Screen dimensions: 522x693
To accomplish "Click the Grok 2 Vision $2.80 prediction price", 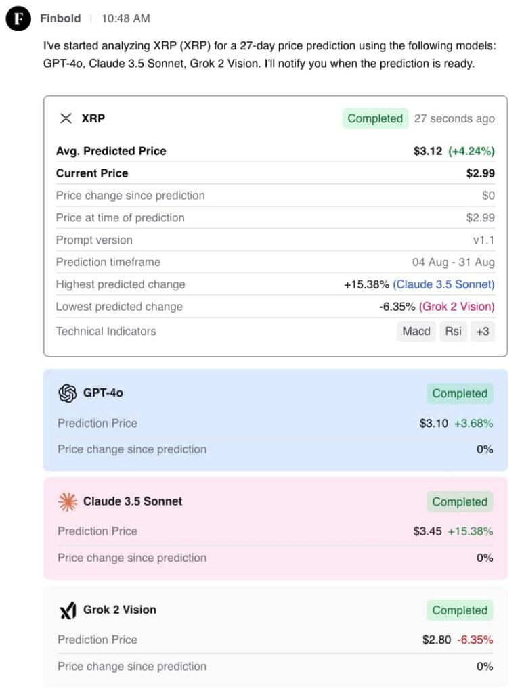I will point(437,640).
